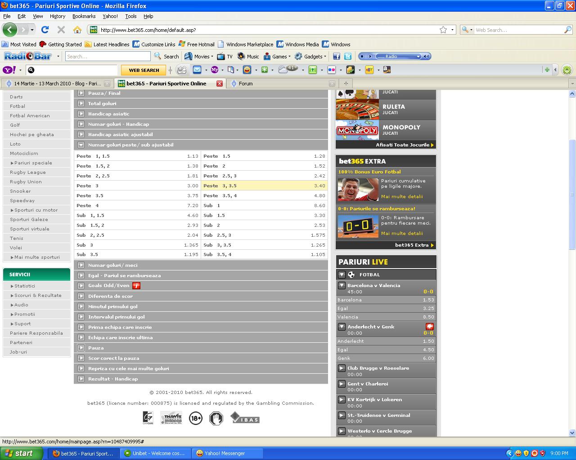The width and height of the screenshot is (576, 460).
Task: Switch to the 14 Martie blog tab
Action: [x=57, y=84]
